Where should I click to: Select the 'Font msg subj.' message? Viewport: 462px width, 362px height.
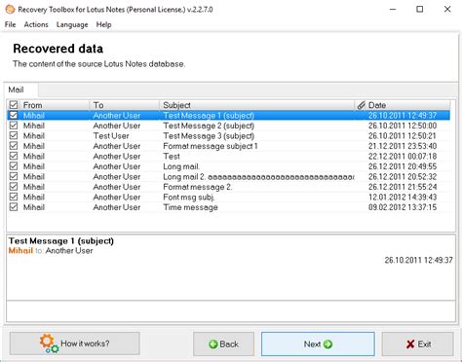[189, 198]
